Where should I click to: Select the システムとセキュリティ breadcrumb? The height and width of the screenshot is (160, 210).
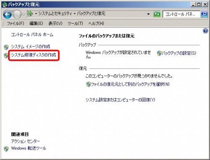55,13
